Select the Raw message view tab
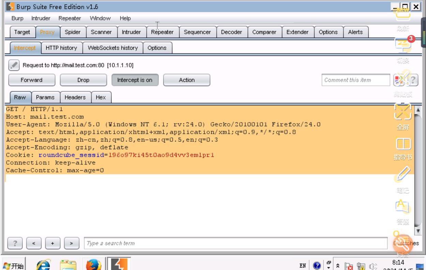The width and height of the screenshot is (426, 270). pyautogui.click(x=20, y=97)
